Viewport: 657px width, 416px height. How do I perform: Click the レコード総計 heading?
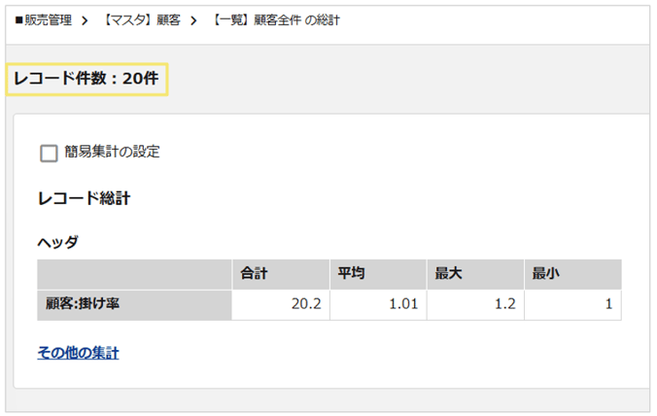click(84, 199)
